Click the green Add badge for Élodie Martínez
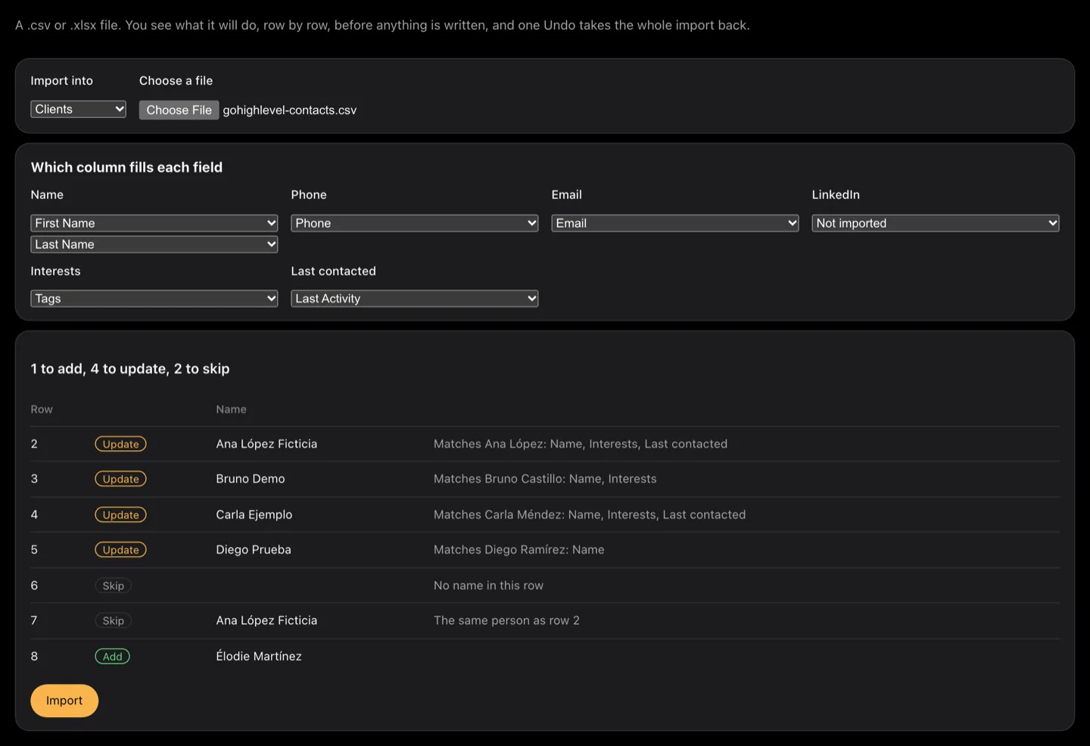1090x746 pixels. tap(112, 656)
